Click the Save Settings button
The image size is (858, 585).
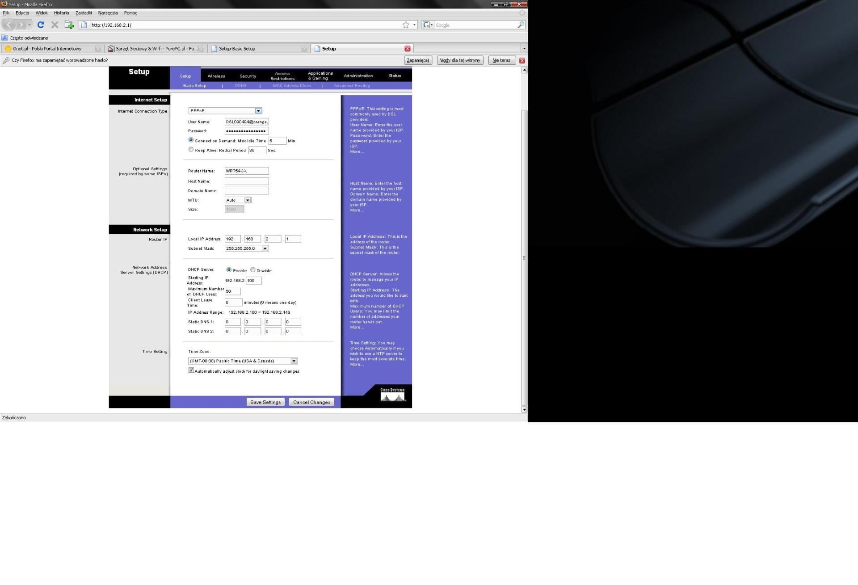[265, 402]
